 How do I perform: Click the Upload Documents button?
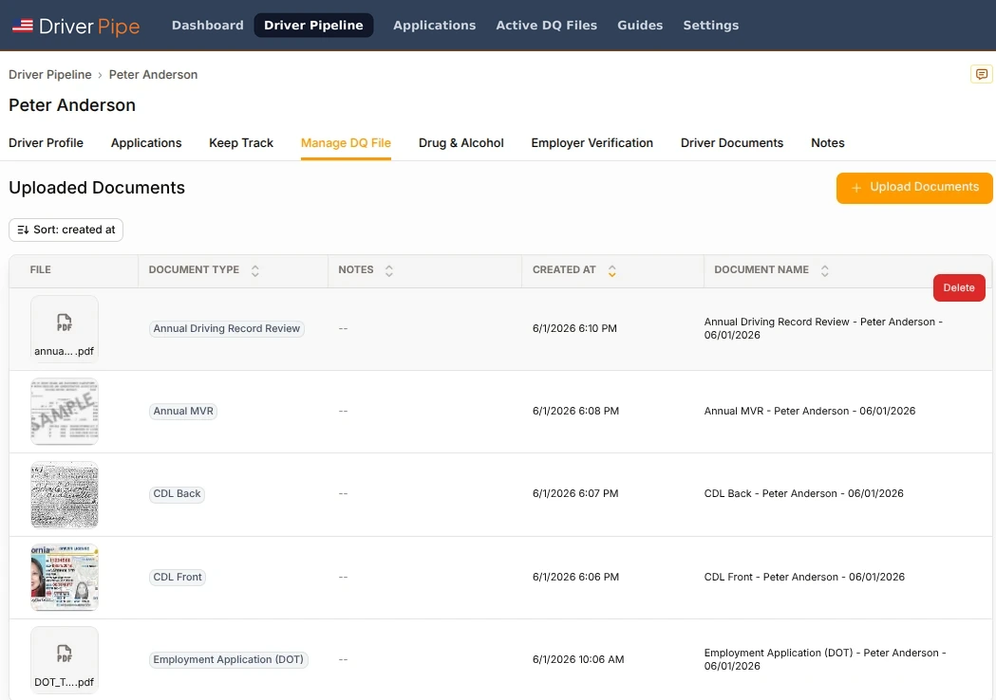pyautogui.click(x=914, y=188)
